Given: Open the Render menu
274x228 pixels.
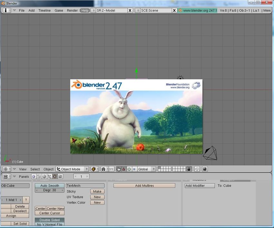Looking at the screenshot, I should pyautogui.click(x=72, y=11).
